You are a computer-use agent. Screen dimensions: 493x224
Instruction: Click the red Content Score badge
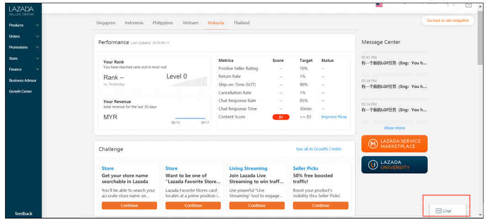pyautogui.click(x=281, y=117)
